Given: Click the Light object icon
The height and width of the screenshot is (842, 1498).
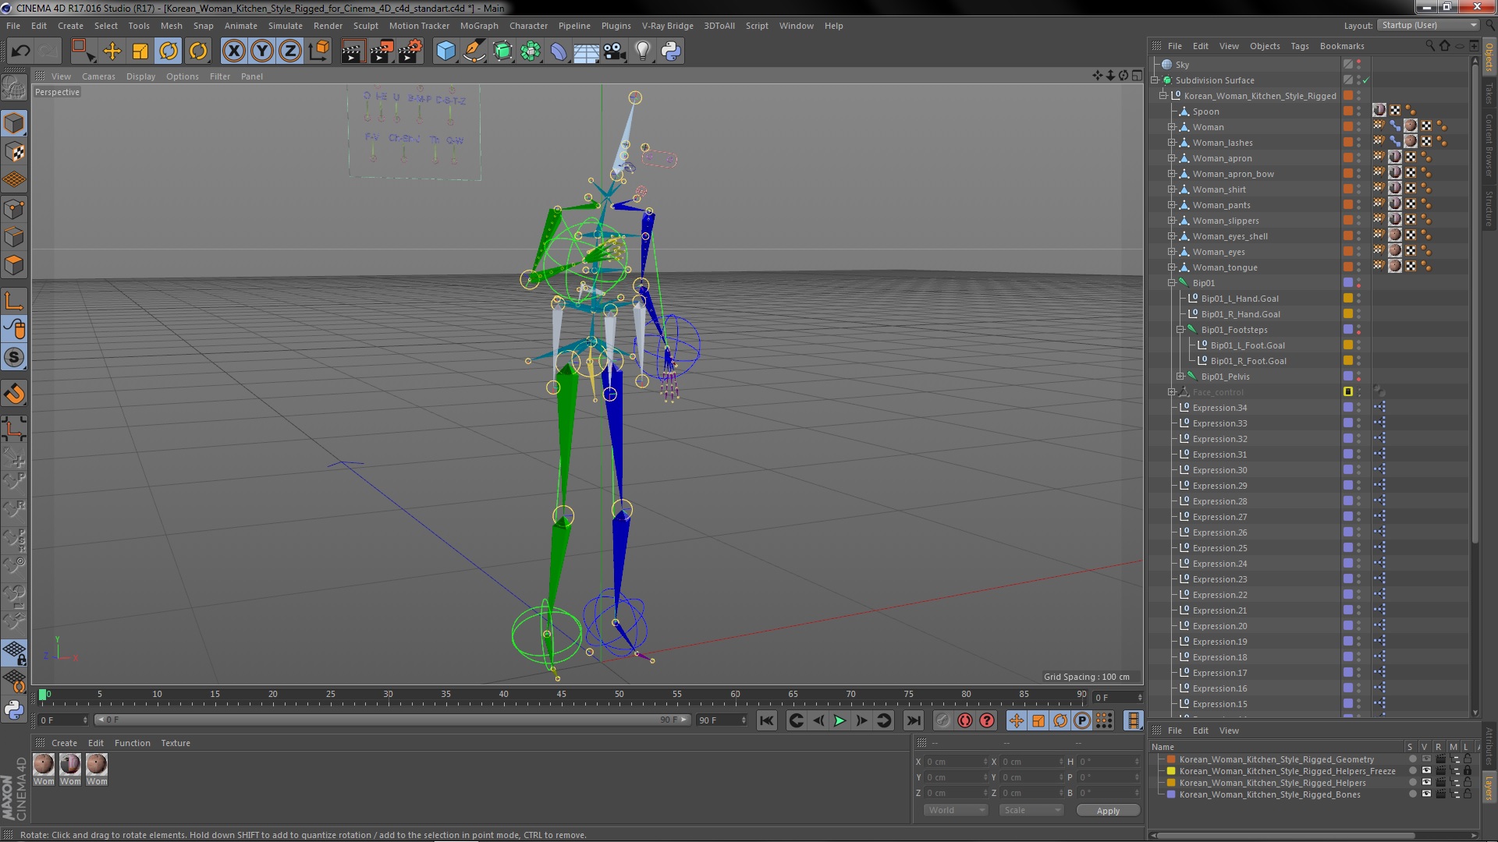Looking at the screenshot, I should tap(642, 51).
